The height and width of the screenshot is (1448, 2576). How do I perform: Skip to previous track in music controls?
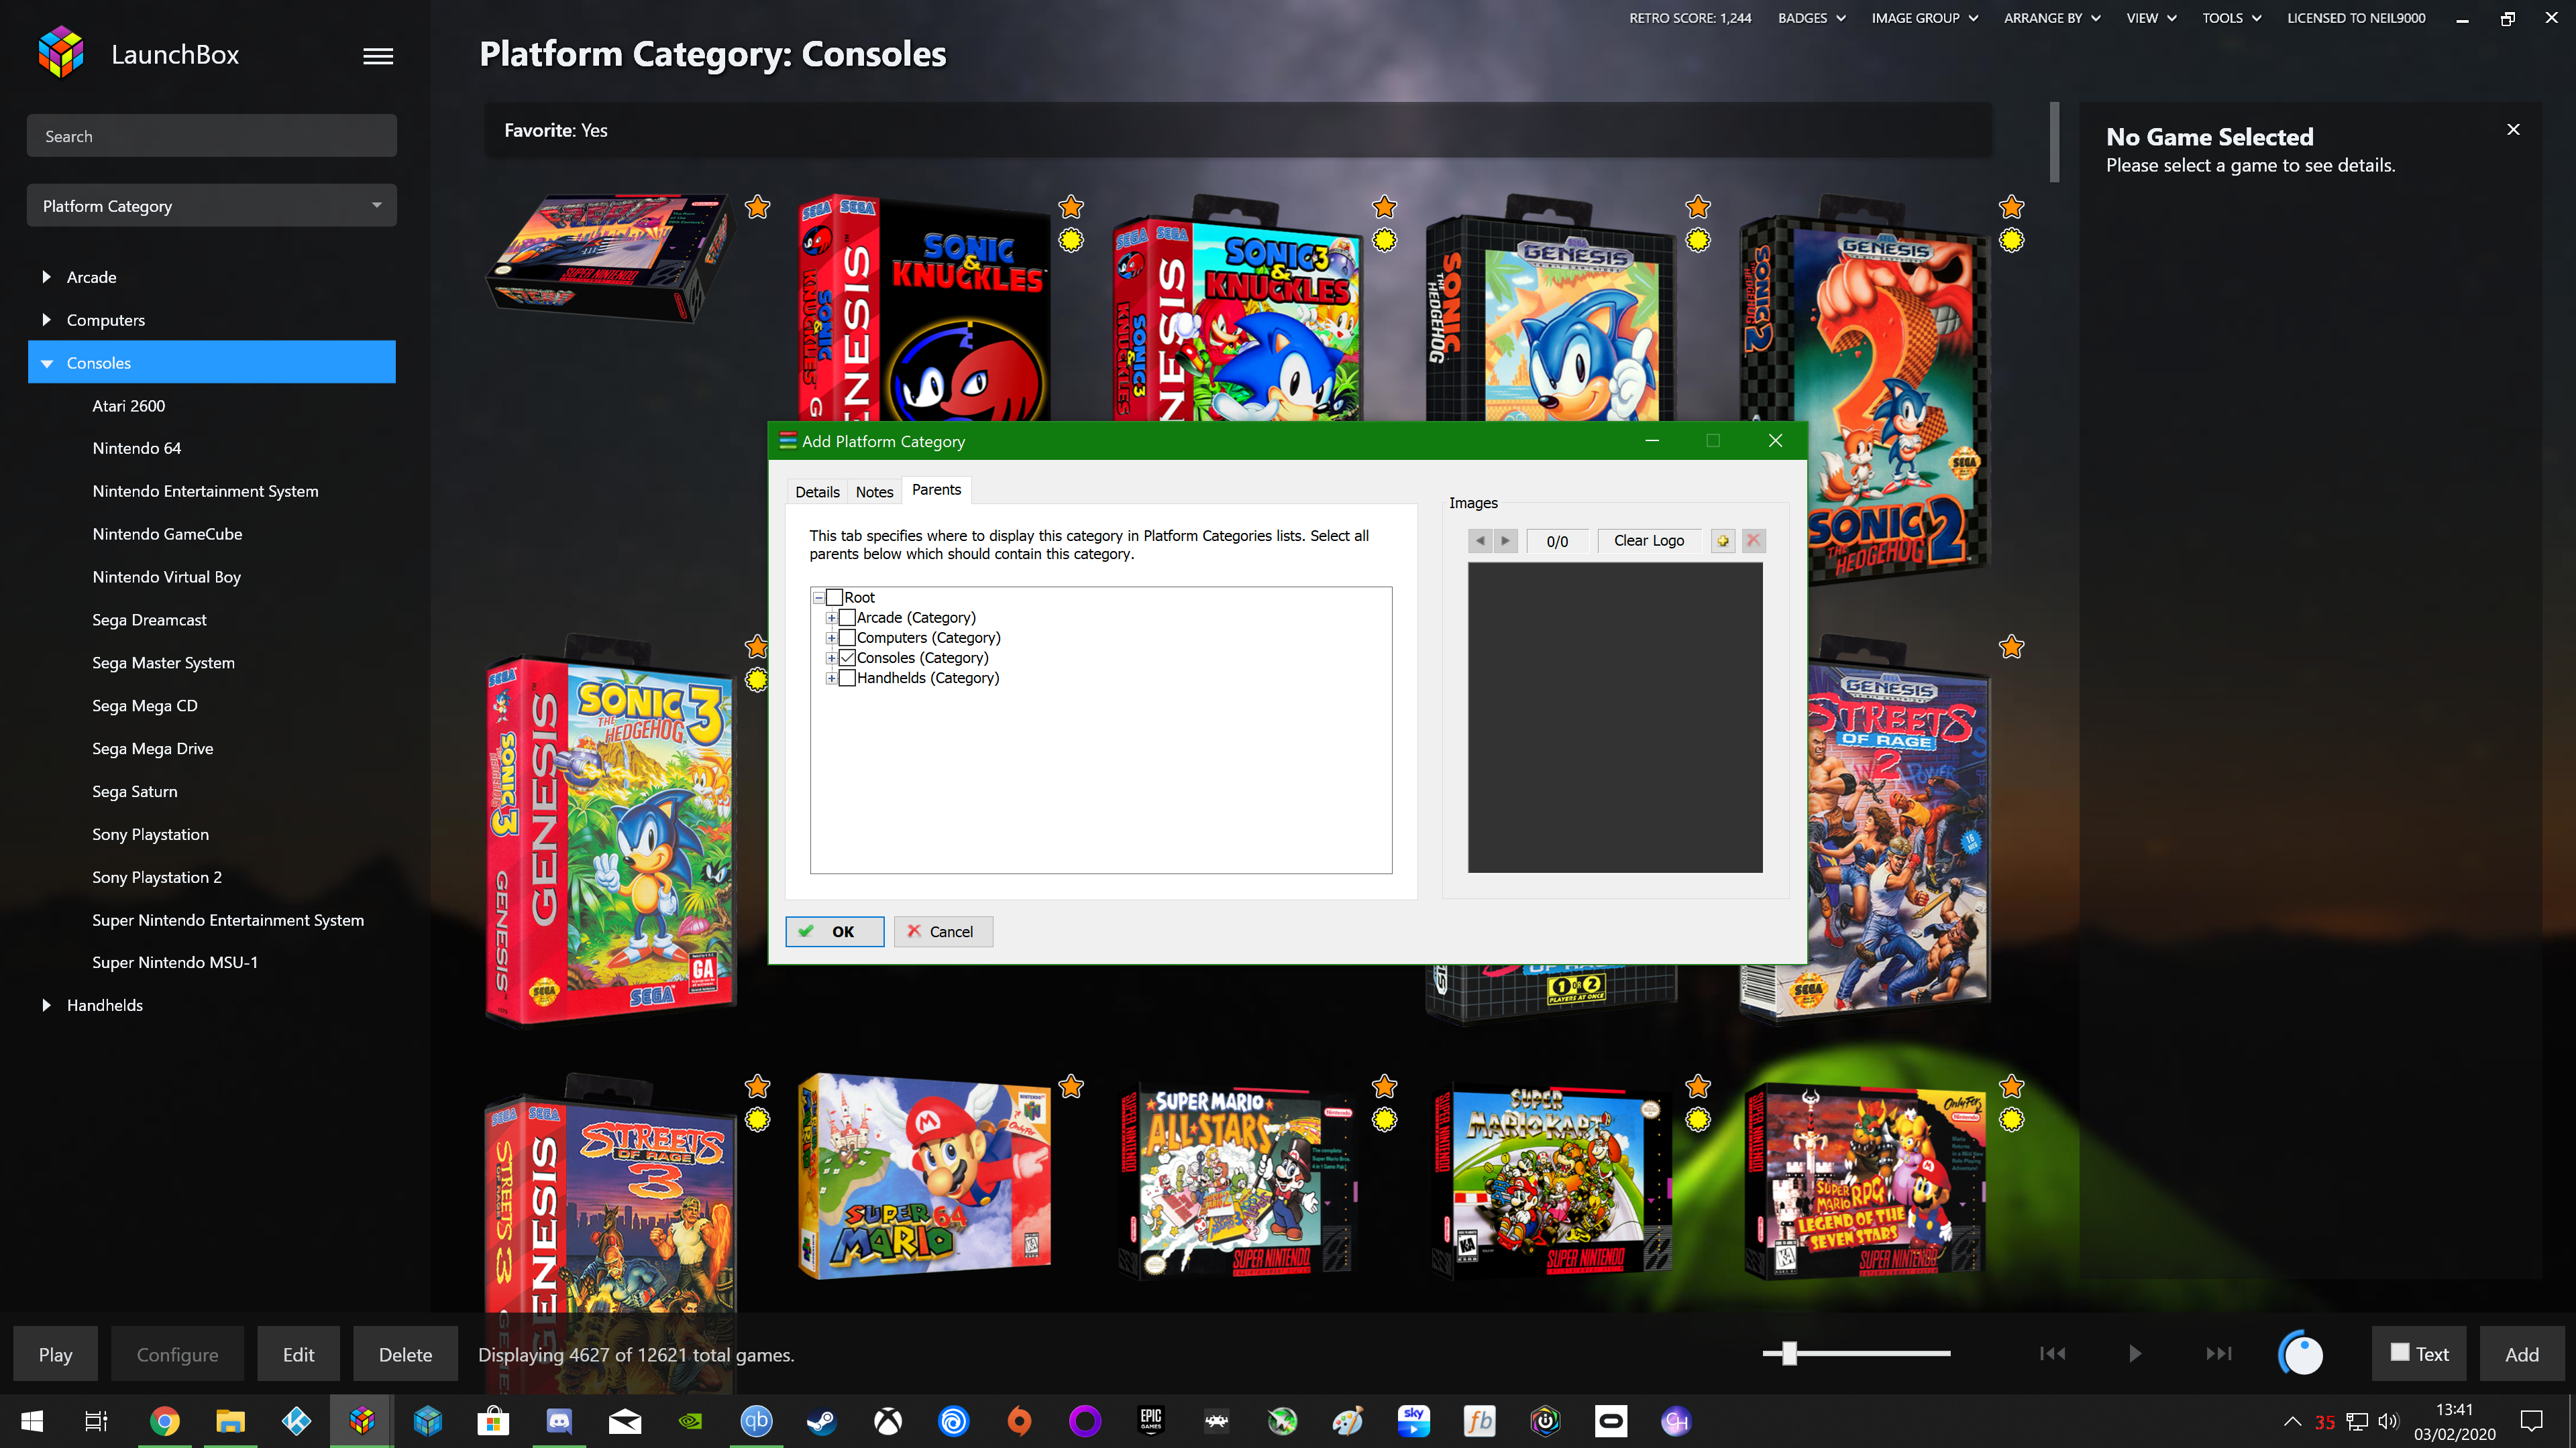tap(2052, 1353)
